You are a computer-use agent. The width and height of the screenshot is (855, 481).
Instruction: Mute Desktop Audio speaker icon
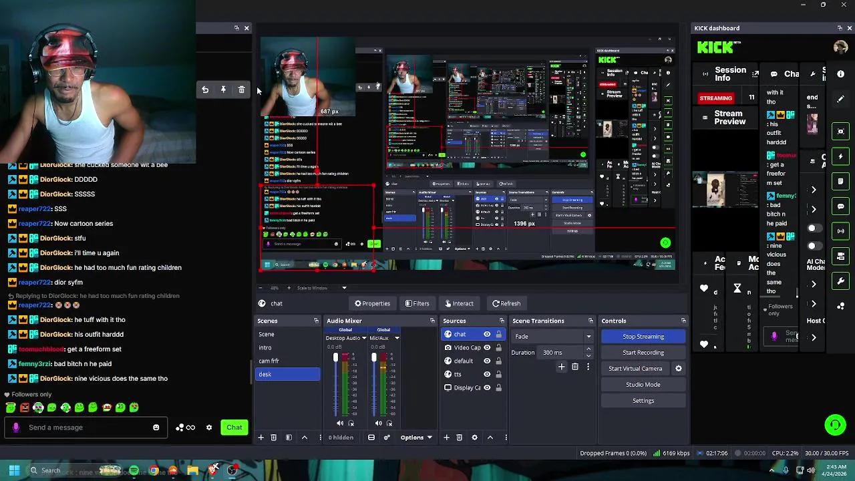340,423
